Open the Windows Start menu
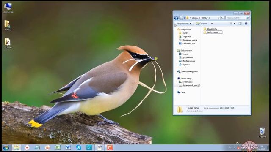Screen dimensions: 271x152 pos(6,148)
